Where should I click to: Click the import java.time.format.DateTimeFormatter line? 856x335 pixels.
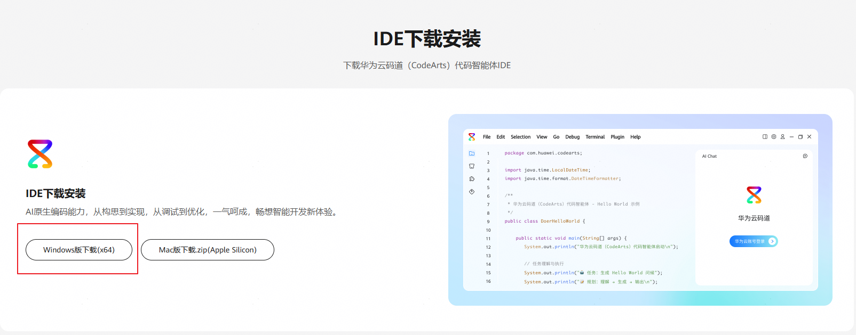click(563, 178)
